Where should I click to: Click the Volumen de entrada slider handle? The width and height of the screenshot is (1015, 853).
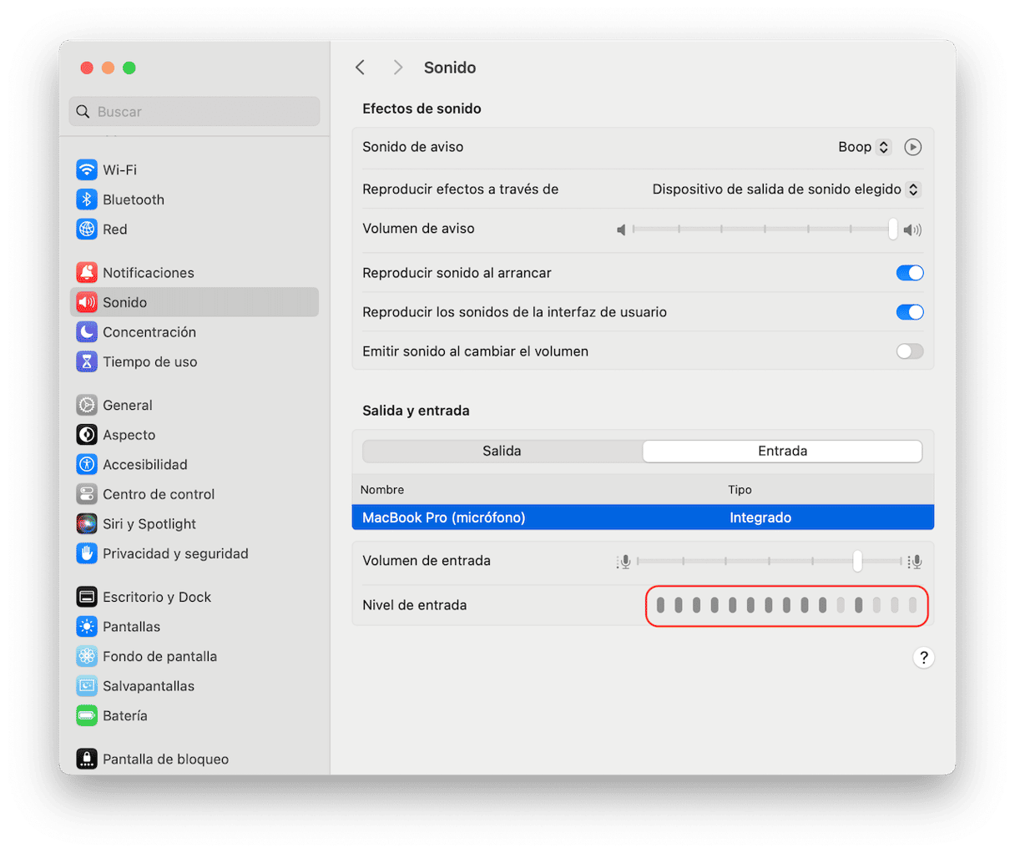click(x=857, y=561)
